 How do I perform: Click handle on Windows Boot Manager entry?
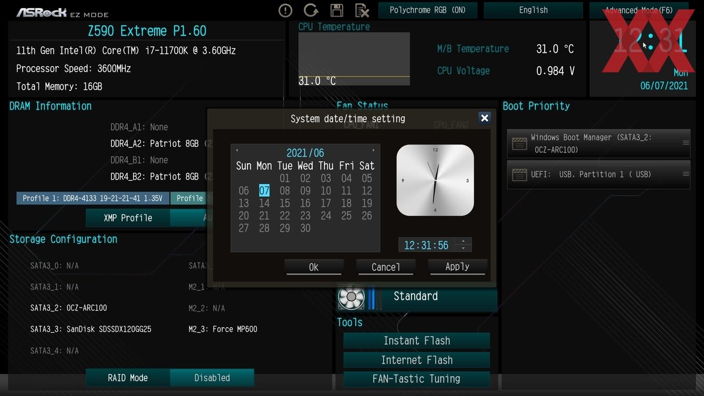point(685,143)
